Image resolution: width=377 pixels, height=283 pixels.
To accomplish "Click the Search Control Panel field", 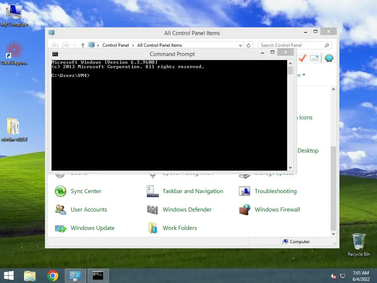I will 295,45.
